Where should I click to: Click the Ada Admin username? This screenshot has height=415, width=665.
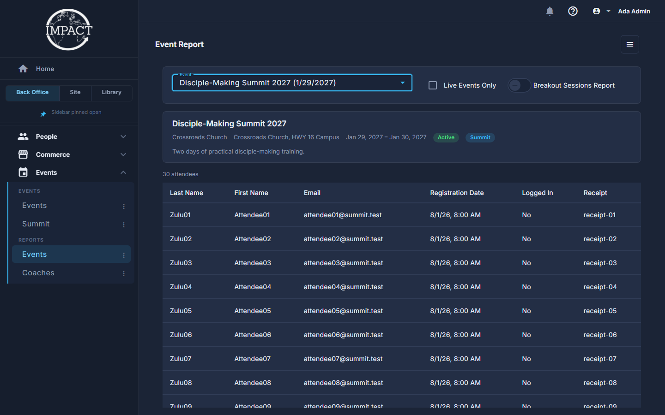[634, 11]
